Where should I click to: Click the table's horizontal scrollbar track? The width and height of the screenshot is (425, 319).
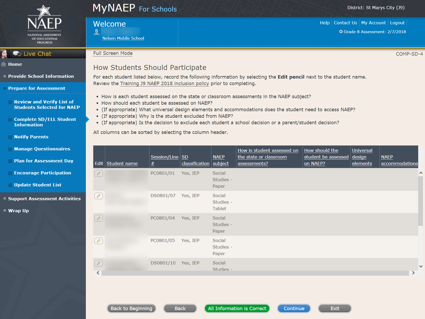[255, 273]
